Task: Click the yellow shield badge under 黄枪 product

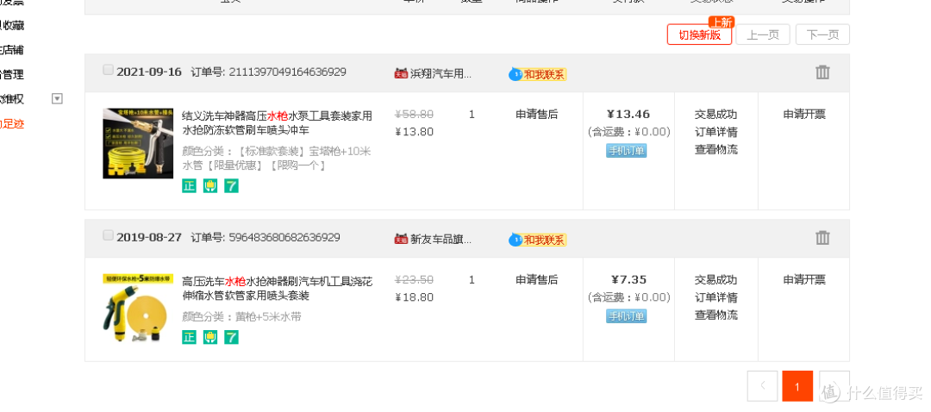Action: pos(210,337)
